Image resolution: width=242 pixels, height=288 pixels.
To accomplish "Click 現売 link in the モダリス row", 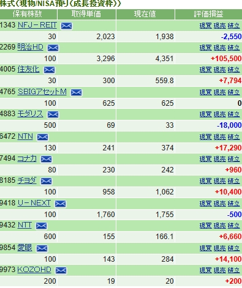I will tap(219, 114).
